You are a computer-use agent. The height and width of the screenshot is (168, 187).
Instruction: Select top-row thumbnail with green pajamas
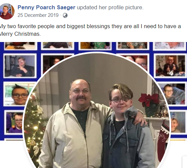[95, 46]
